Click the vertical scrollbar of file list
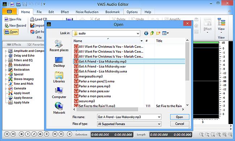Screen dimensions: 235x141 click(x=187, y=61)
